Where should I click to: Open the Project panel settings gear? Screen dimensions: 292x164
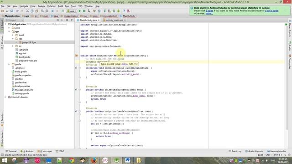(67, 20)
